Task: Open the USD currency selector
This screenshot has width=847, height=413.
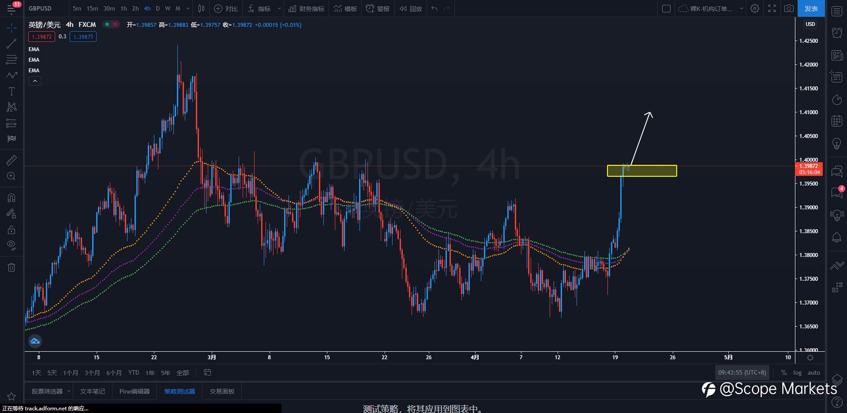Action: (x=810, y=24)
